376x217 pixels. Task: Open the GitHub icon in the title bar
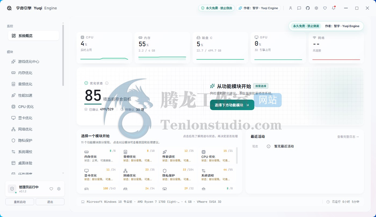pos(308,8)
